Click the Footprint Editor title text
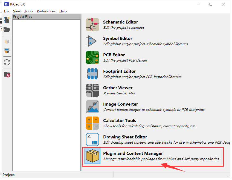 [119, 71]
